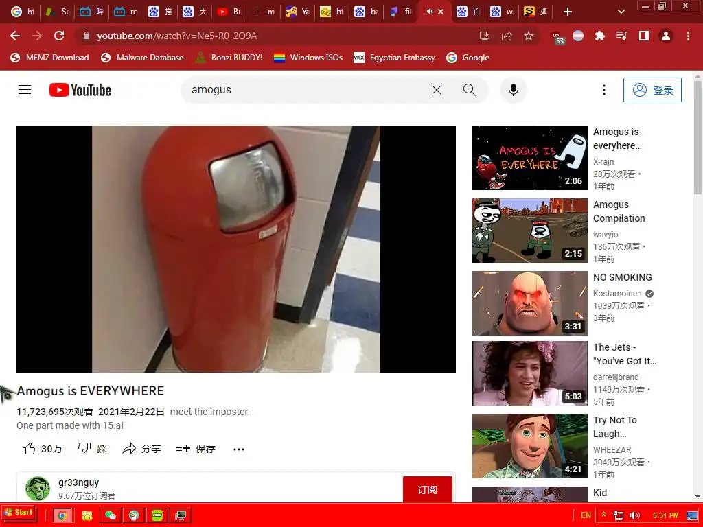Sign in with the 登录 button
Screen dimensions: 703x527
click(652, 90)
